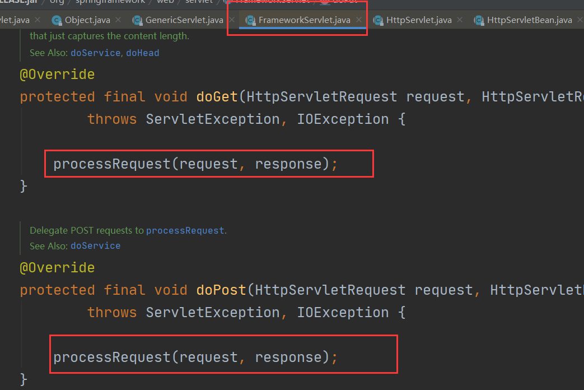Click ServletException in doGet throws clause
584x390 pixels.
[213, 119]
